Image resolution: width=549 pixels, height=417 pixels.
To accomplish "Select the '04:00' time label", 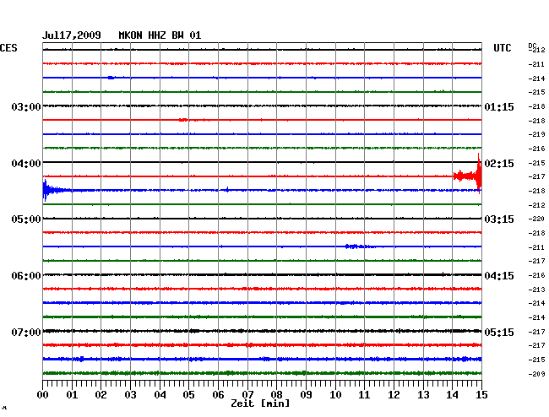I will coord(26,164).
